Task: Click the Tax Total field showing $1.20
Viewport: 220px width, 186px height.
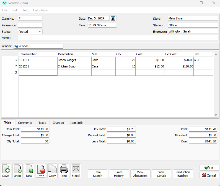Action: (121, 129)
